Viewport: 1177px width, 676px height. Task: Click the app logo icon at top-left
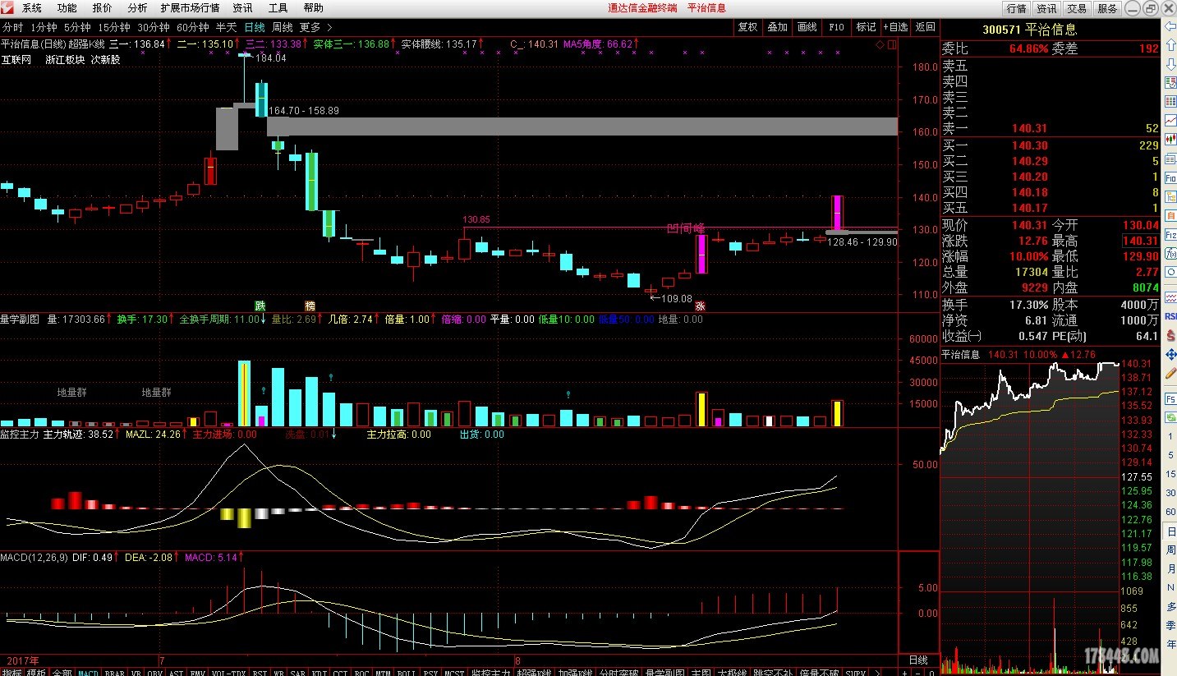[7, 7]
